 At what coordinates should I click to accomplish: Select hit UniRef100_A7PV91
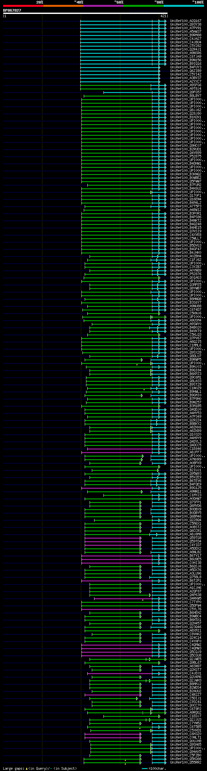pyautogui.click(x=186, y=28)
